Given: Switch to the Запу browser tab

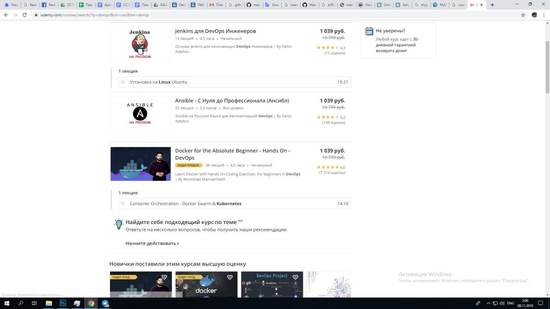Looking at the screenshot, I should 402,5.
